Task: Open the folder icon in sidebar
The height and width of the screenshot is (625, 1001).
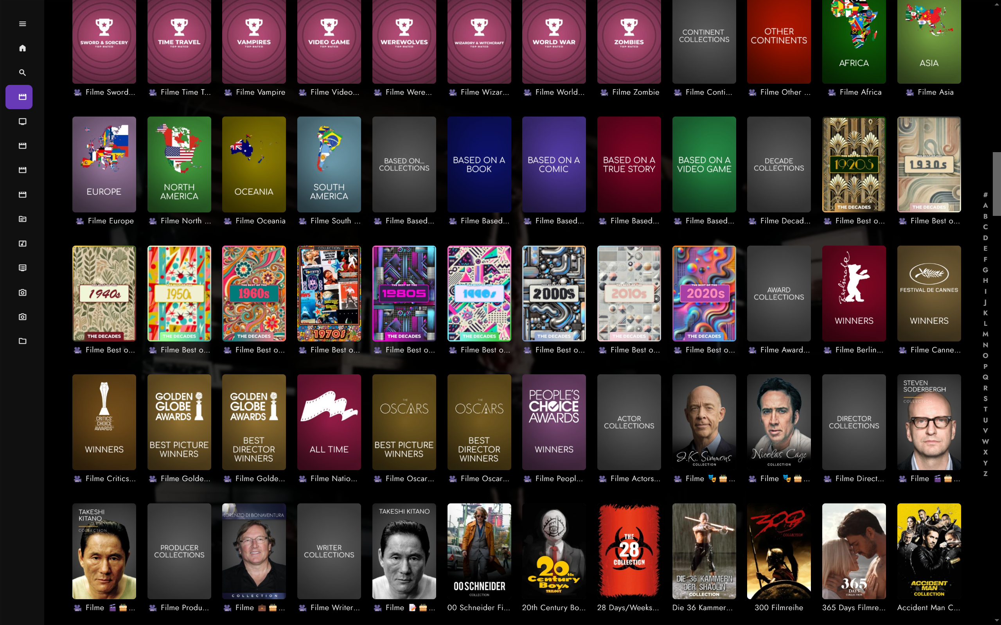Action: click(x=22, y=341)
